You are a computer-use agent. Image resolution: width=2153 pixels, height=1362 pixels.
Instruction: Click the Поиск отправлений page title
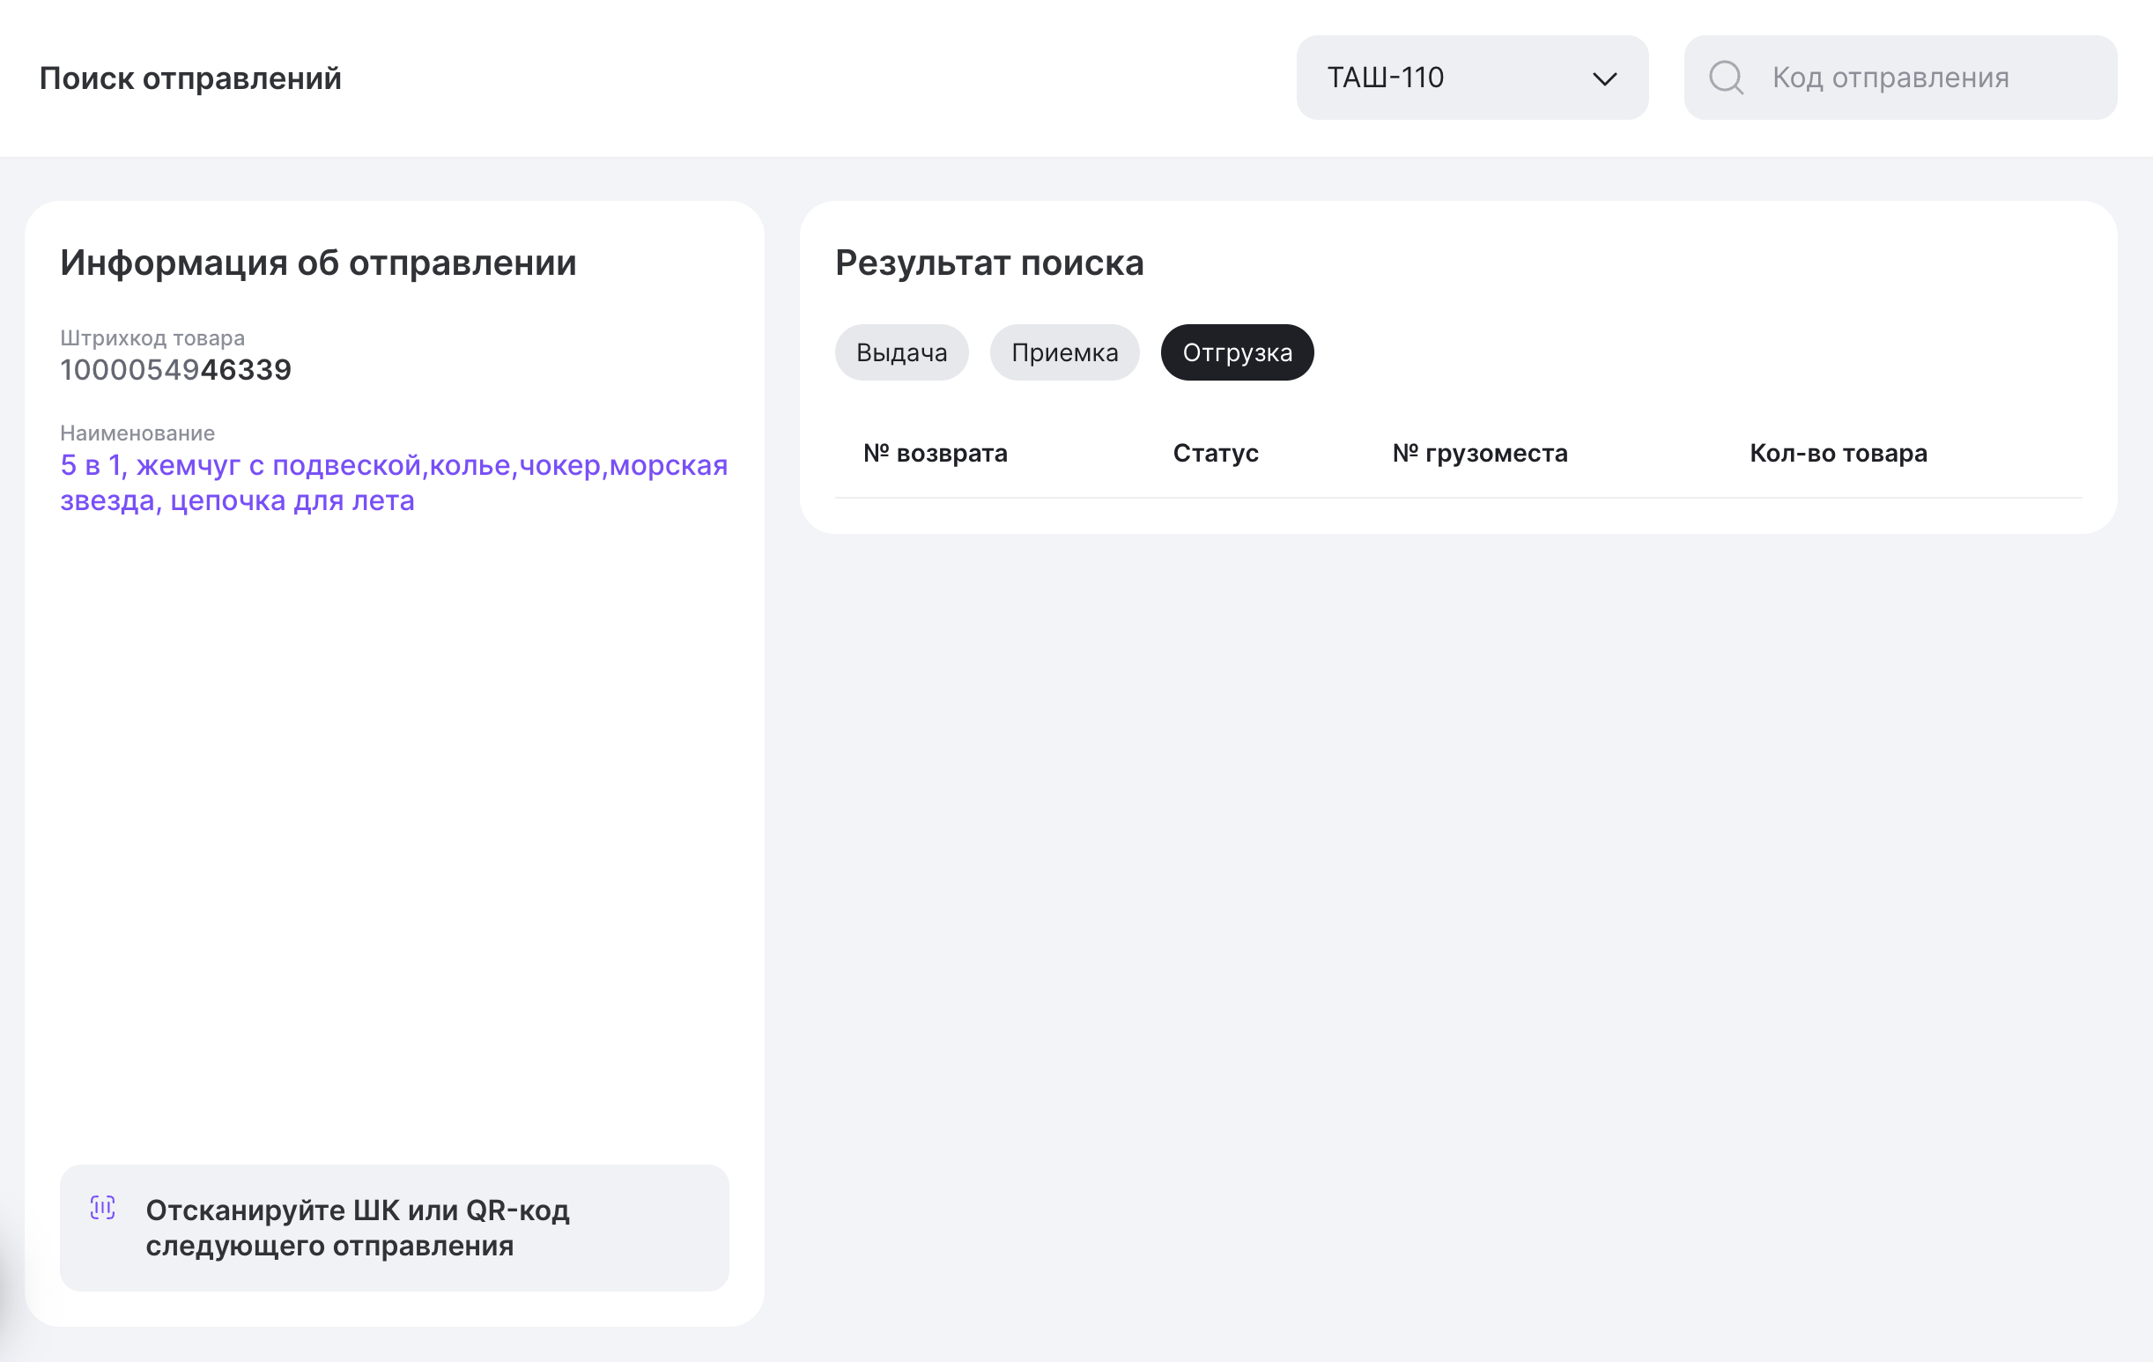point(190,78)
